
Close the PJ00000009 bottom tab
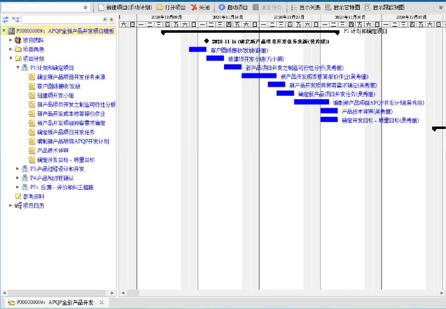click(102, 303)
